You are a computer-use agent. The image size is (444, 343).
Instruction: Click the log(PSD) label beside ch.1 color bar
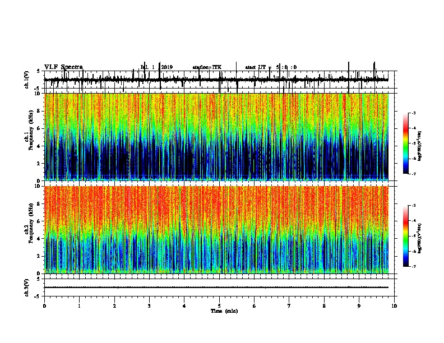click(x=420, y=146)
